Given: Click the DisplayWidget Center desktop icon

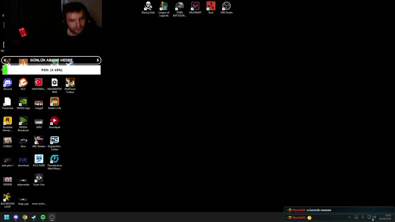Looking at the screenshot, I should [x=54, y=143].
